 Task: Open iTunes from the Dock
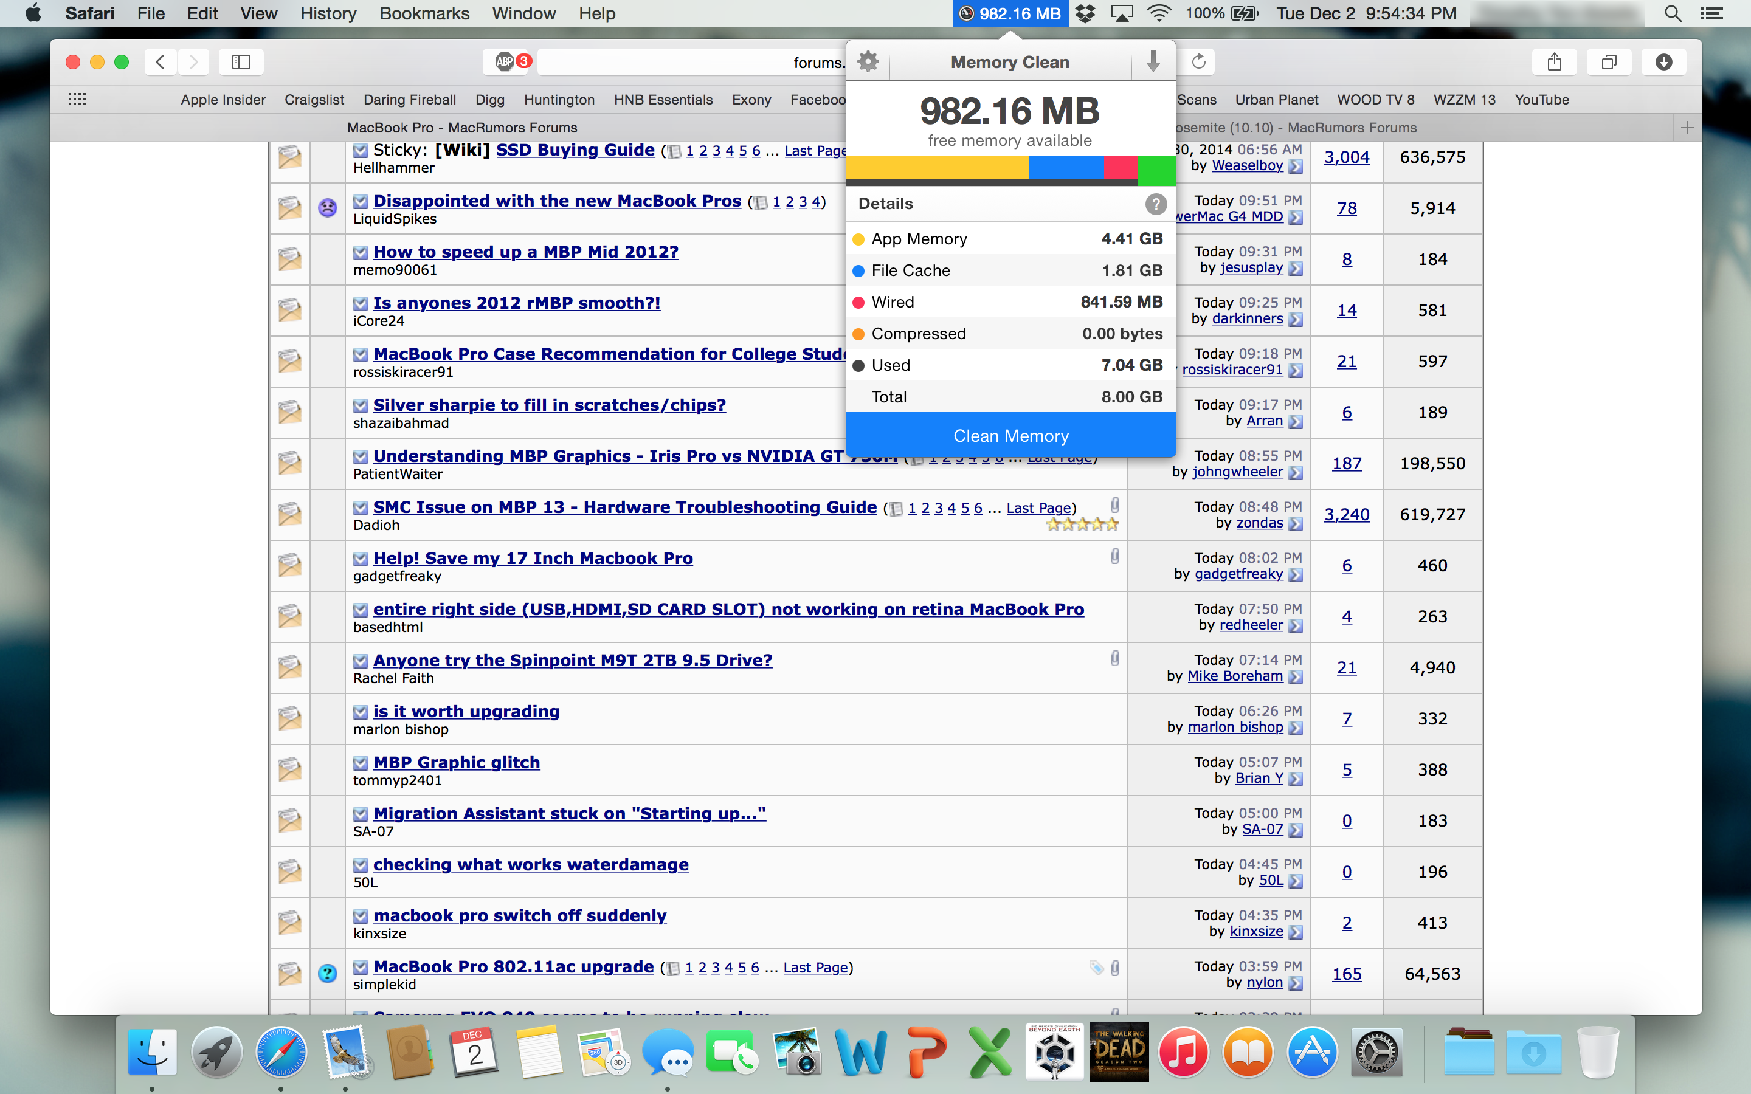[x=1183, y=1052]
